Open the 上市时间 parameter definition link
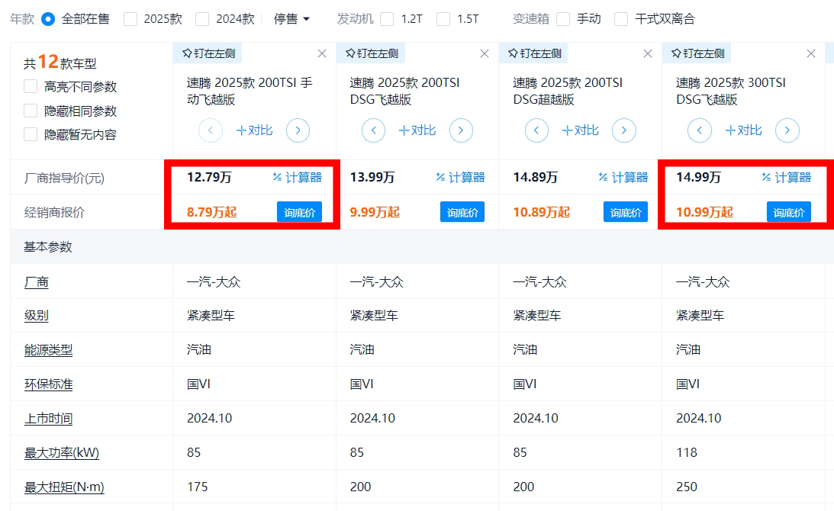Viewport: 834px width, 511px height. tap(48, 419)
